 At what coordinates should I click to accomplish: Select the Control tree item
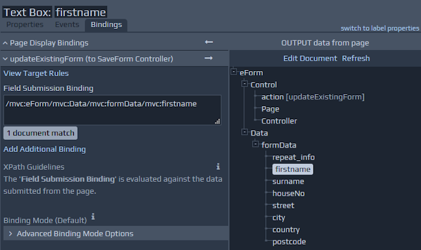point(263,85)
